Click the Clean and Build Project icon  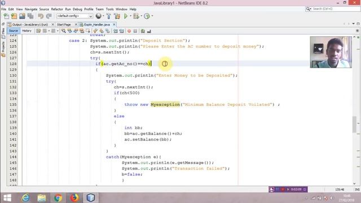(x=117, y=16)
